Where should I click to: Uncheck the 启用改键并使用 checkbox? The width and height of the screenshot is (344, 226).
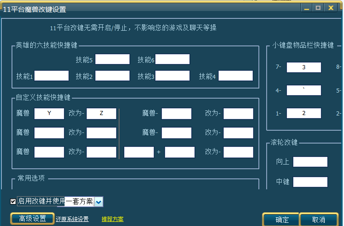[13, 201]
